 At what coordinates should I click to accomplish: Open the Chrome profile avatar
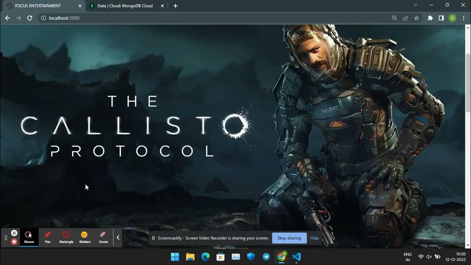452,18
